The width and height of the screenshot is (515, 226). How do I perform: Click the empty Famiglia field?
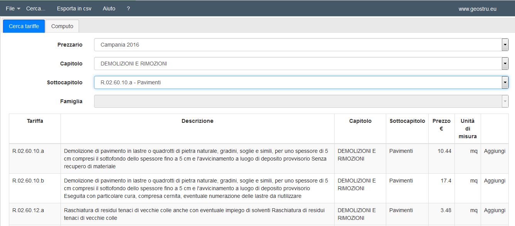click(301, 101)
